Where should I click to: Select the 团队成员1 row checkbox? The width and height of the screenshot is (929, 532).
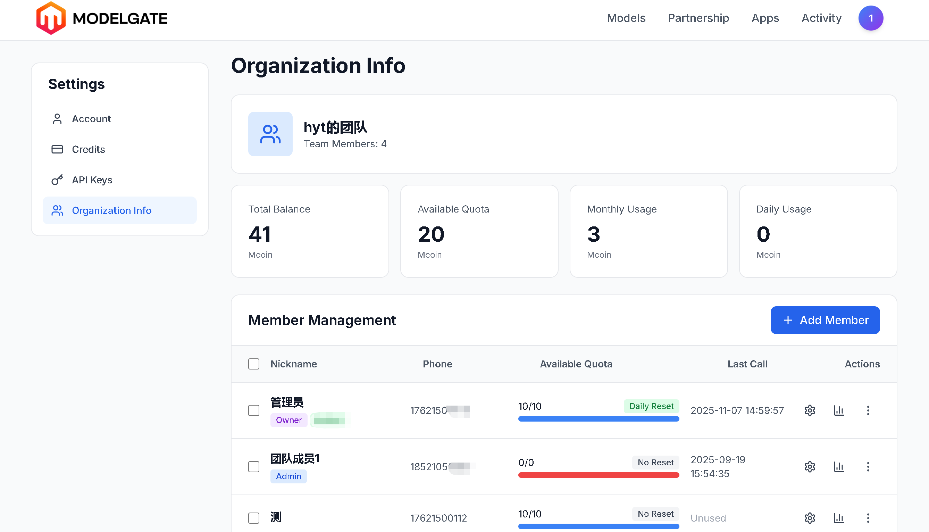(x=254, y=467)
